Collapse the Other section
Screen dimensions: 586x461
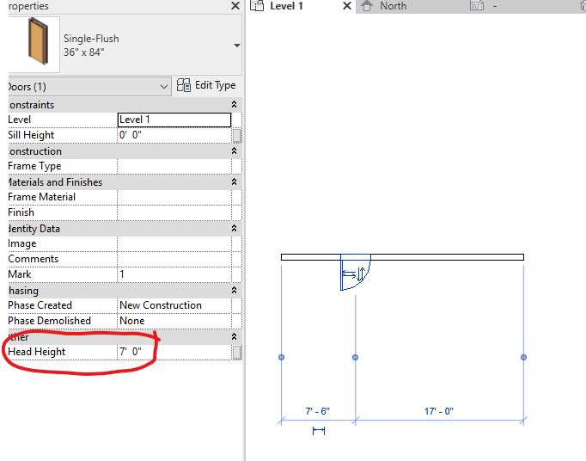point(234,336)
